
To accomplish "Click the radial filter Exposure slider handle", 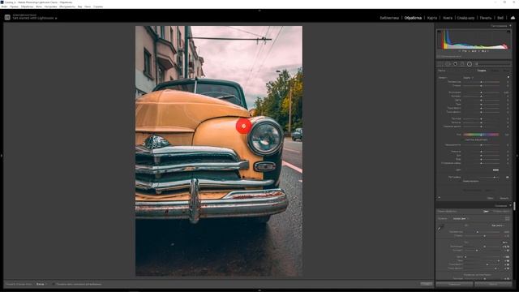I will tap(481, 92).
